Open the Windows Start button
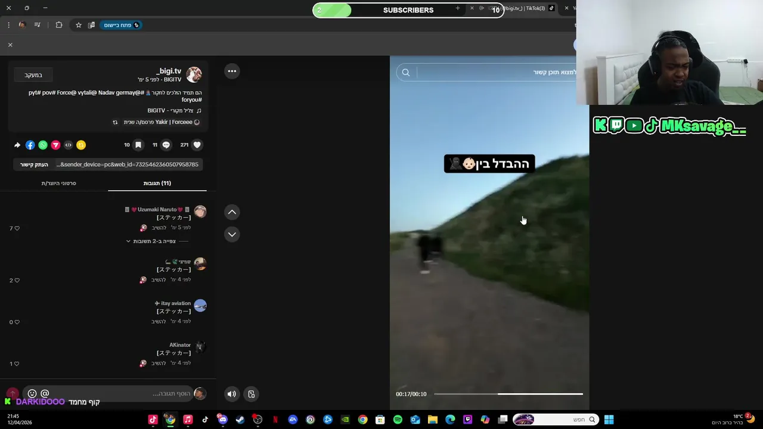The width and height of the screenshot is (763, 429). point(609,419)
